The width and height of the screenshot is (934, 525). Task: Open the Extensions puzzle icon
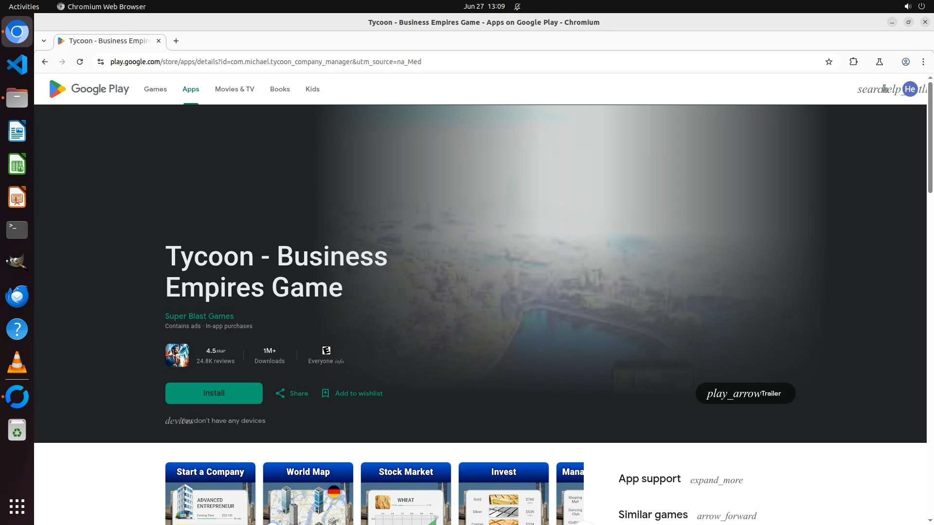(x=853, y=62)
